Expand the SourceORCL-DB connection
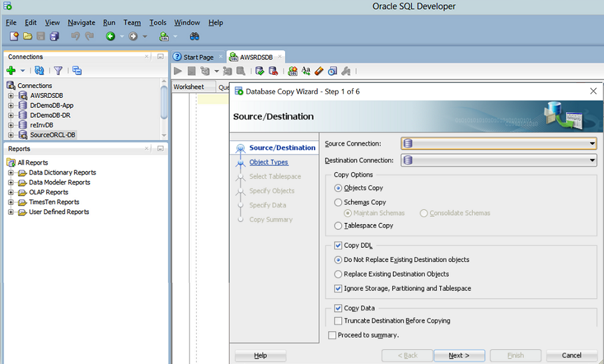Viewport: 604px width, 364px height. (11, 135)
